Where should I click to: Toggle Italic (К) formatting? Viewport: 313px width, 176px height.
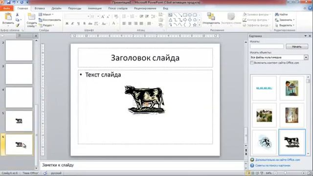click(72, 23)
